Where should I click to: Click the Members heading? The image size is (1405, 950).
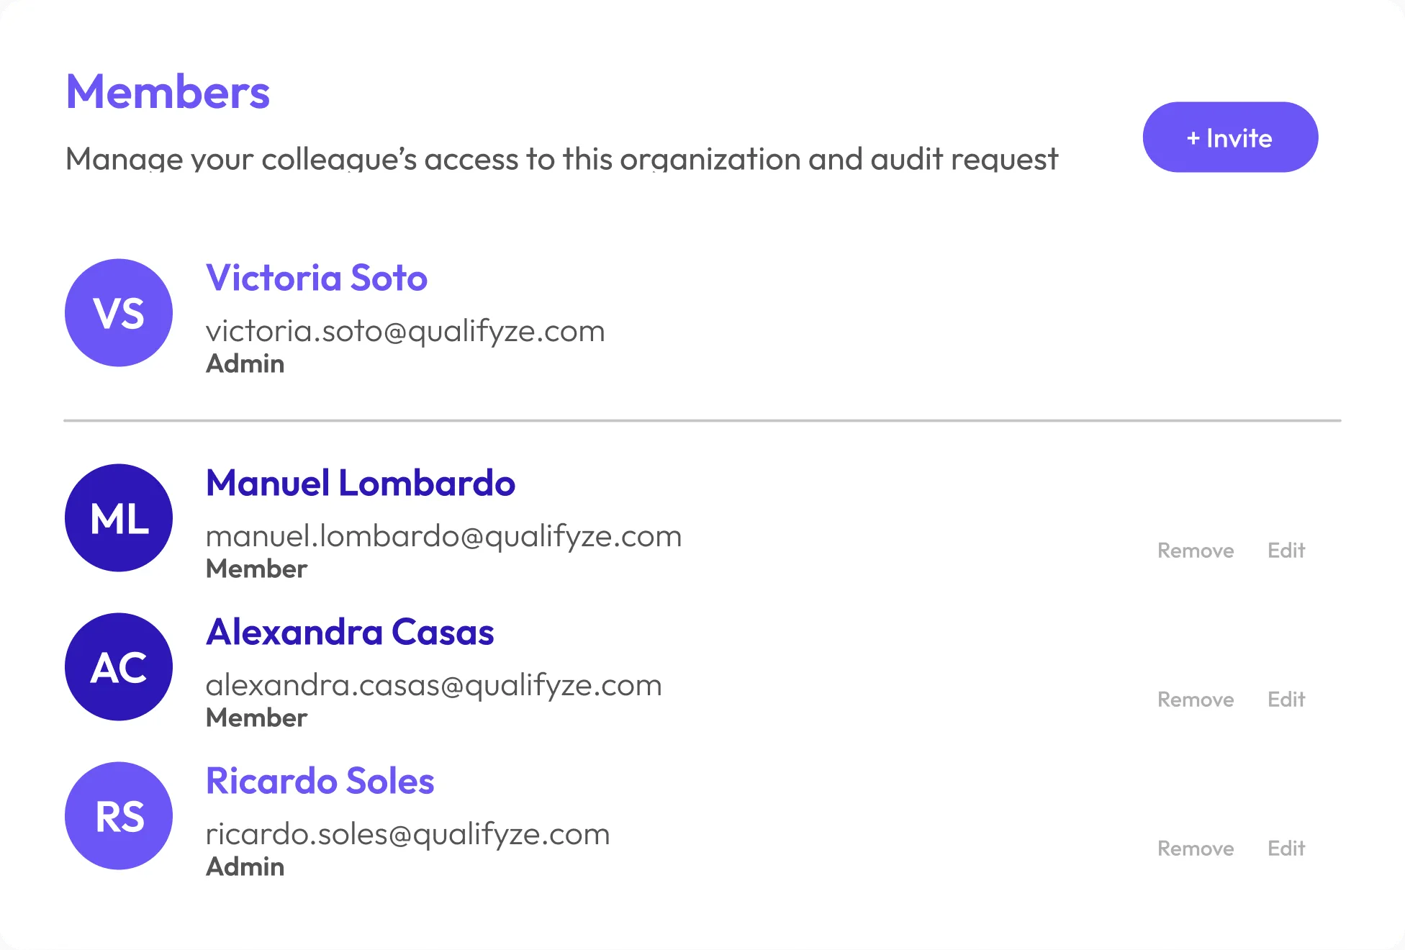point(168,92)
